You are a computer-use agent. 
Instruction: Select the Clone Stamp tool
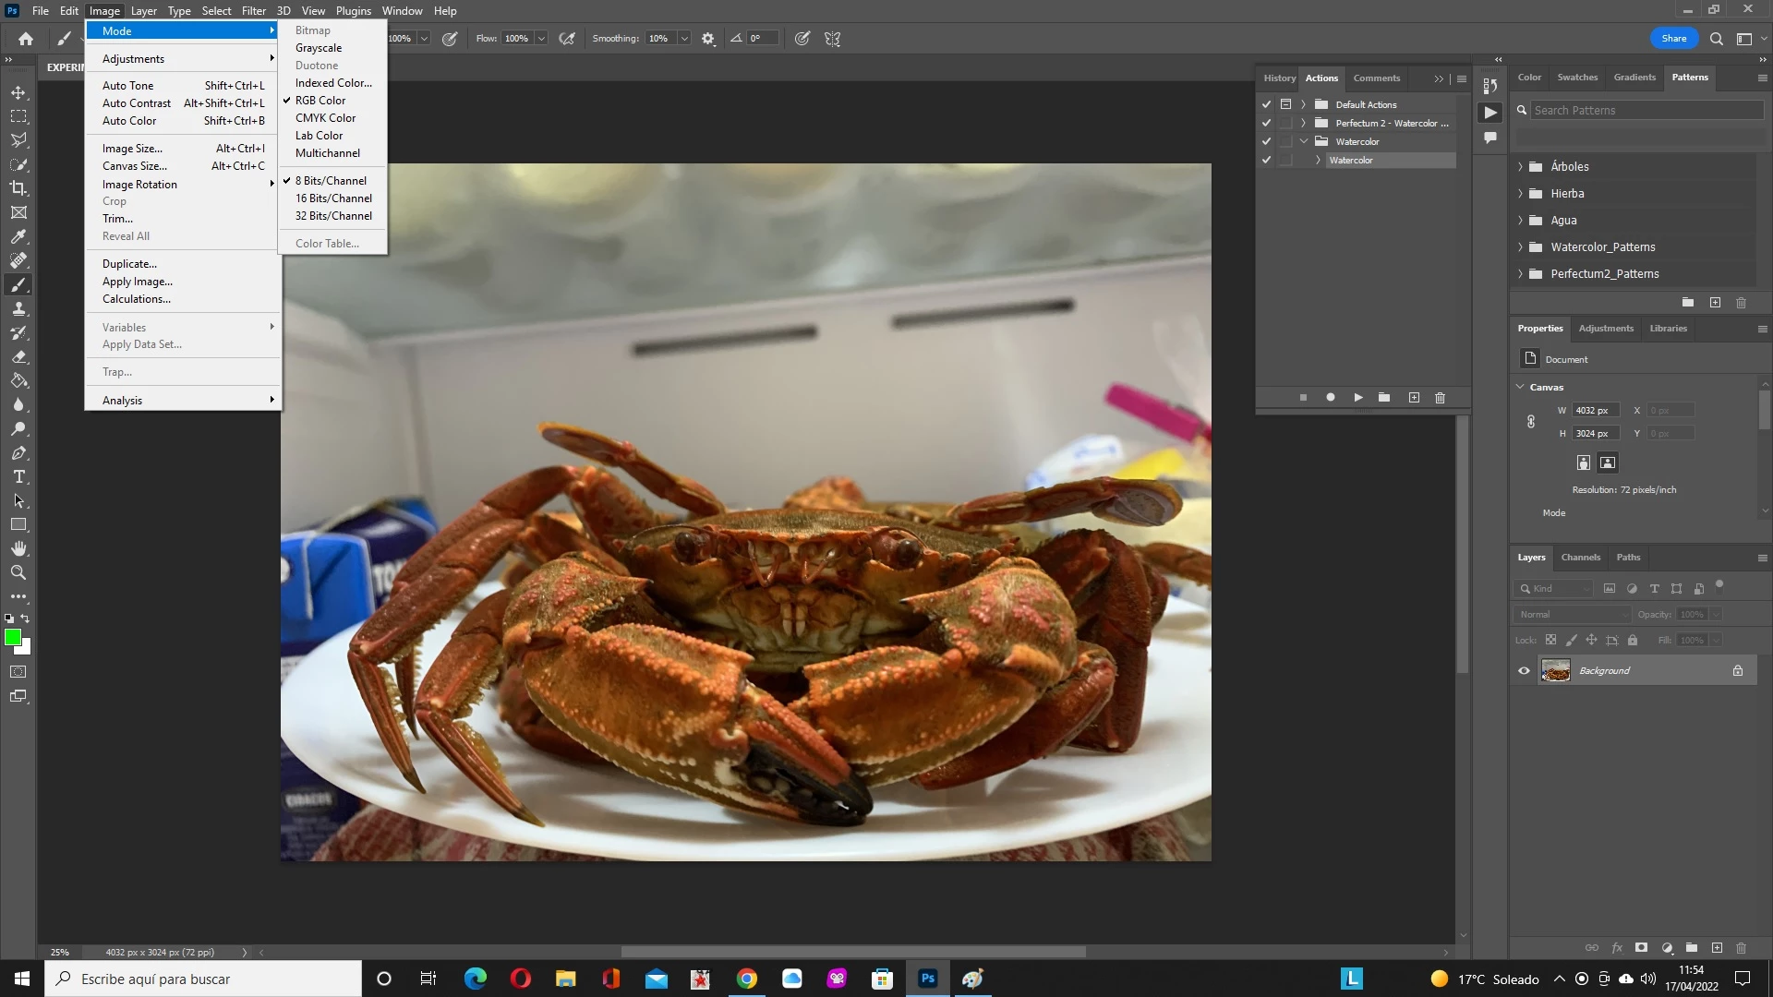point(18,309)
